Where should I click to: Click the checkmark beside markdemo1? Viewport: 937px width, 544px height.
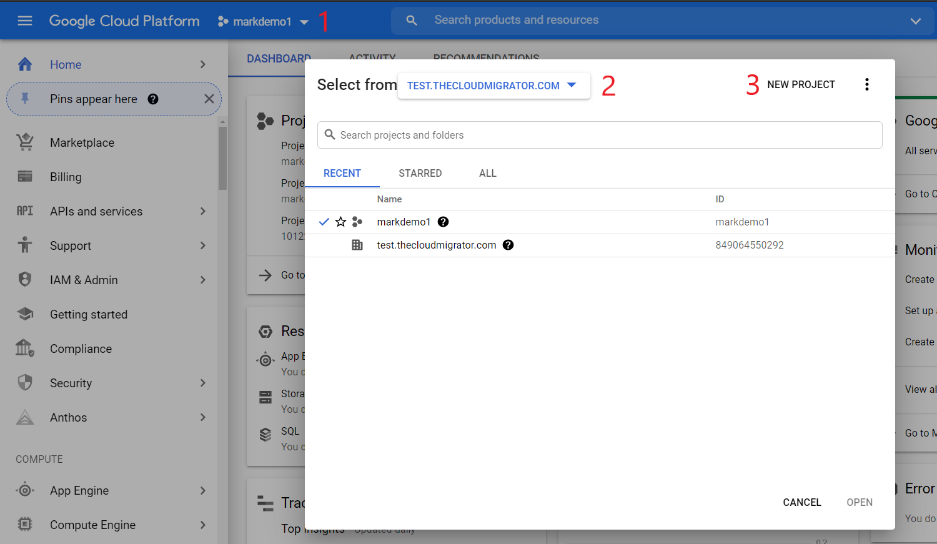click(324, 222)
